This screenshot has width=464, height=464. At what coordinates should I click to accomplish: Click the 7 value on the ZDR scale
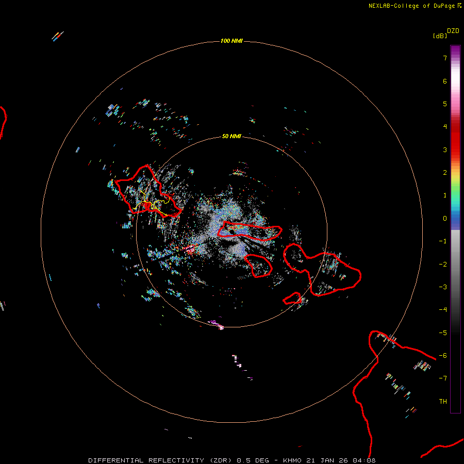(445, 58)
